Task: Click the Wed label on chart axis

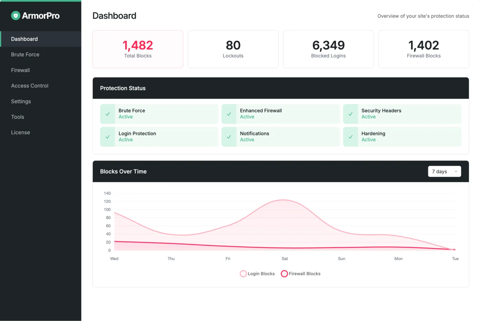Action: point(114,259)
